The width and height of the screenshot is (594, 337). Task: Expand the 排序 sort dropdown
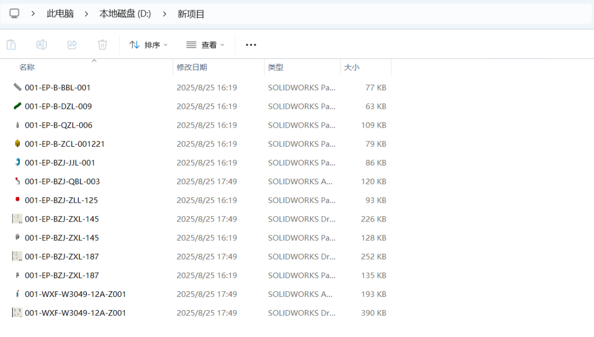click(x=148, y=45)
